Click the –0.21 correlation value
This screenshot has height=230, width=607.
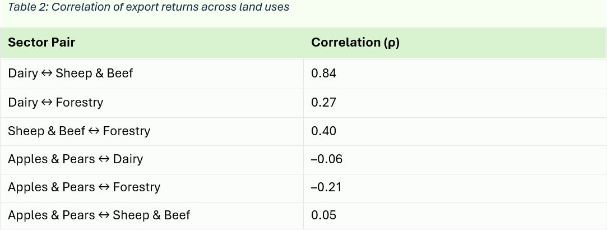(x=326, y=187)
